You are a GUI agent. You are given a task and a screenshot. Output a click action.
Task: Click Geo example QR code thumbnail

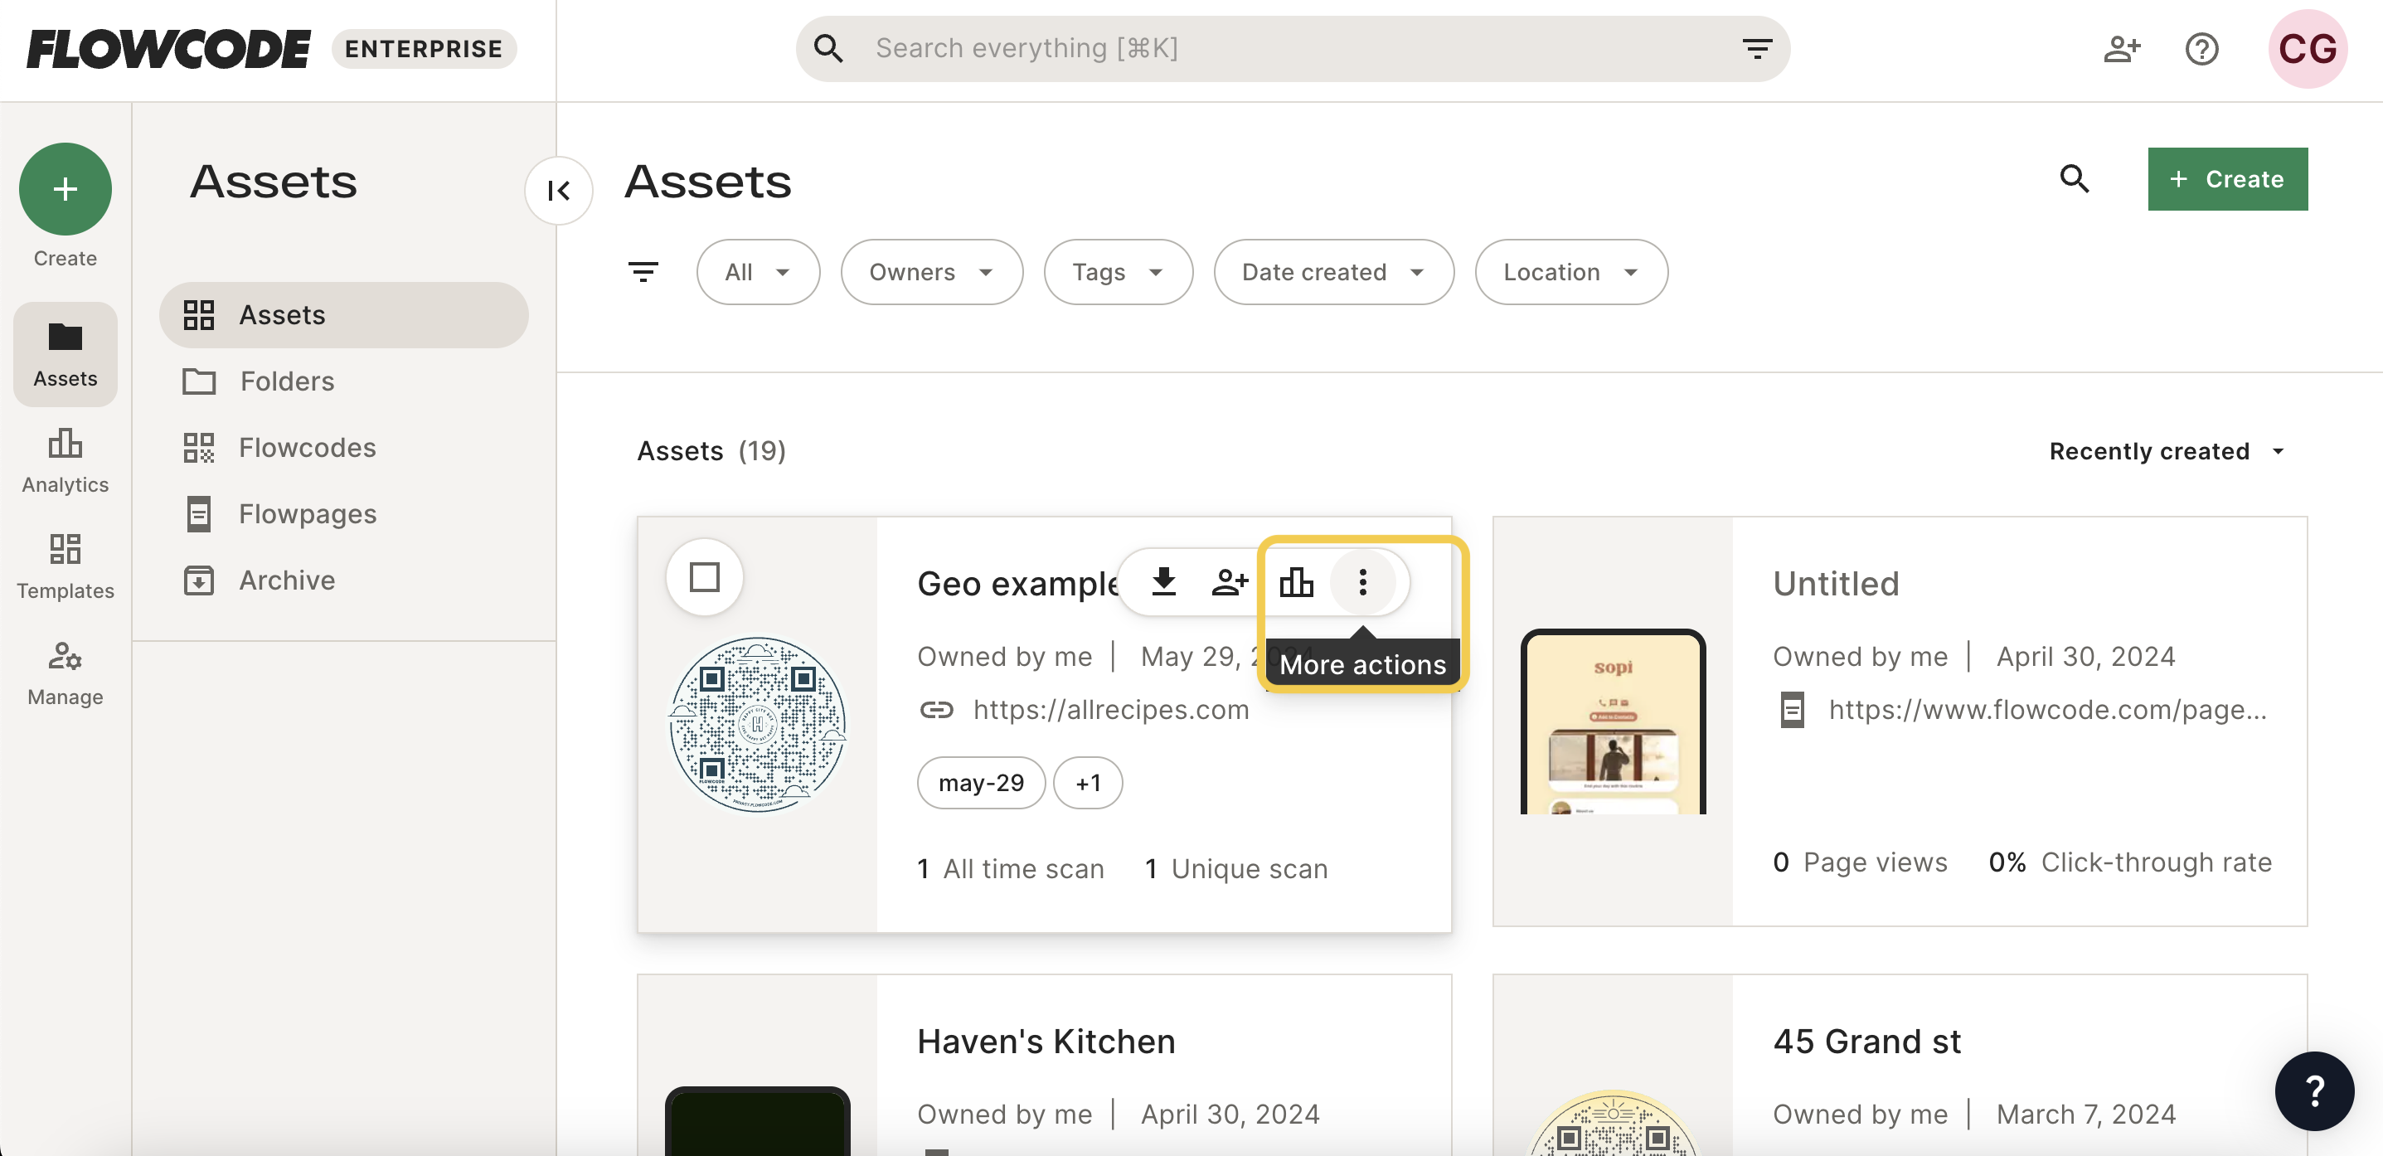click(757, 724)
